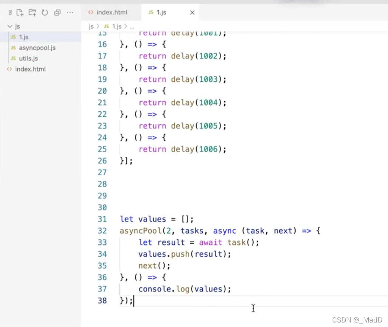Click the New Folder icon in explorer toolbar
This screenshot has height=327, width=388.
click(32, 12)
